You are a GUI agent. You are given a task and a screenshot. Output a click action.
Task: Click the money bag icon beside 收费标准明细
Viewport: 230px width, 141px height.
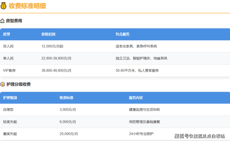(x=4, y=6)
